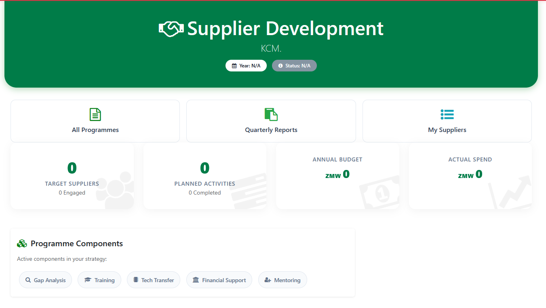Click the graduation cap icon on Training chip
Image resolution: width=546 pixels, height=308 pixels.
coord(88,280)
